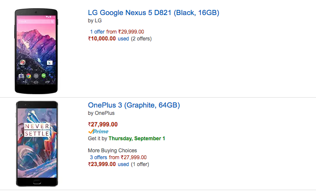
Task: Open the OnePlus 3 phone product image
Action: [x=37, y=144]
